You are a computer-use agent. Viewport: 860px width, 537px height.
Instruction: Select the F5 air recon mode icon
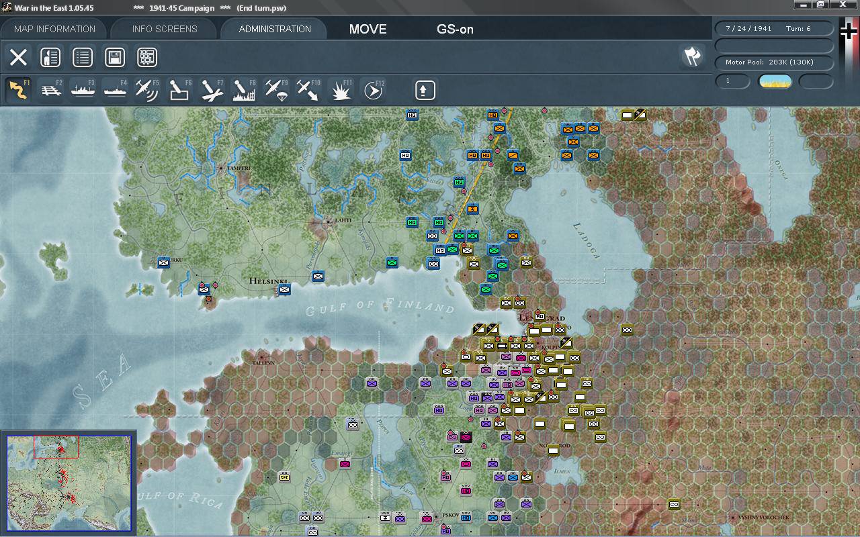point(148,90)
